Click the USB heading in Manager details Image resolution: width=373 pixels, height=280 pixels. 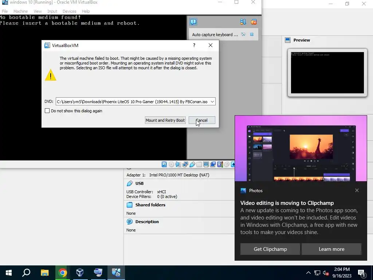[140, 183]
